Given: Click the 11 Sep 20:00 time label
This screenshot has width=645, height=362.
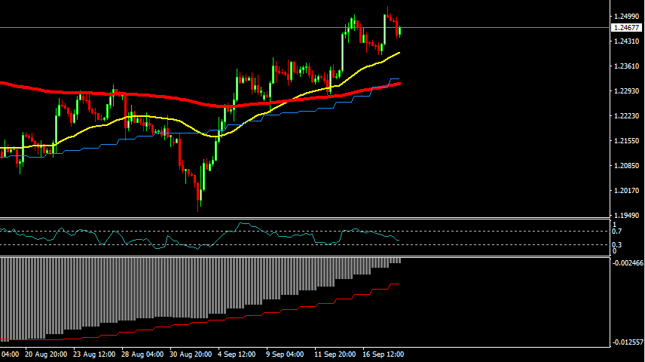Looking at the screenshot, I should [335, 354].
